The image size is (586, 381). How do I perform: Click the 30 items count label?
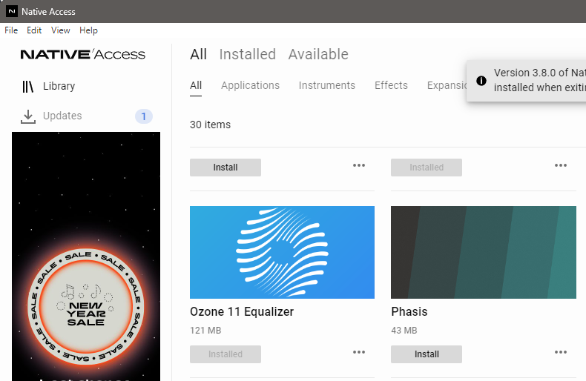tap(210, 125)
